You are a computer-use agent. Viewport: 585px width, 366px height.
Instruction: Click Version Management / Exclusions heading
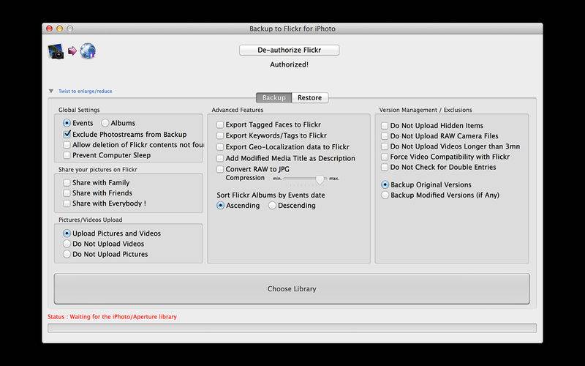click(x=426, y=110)
